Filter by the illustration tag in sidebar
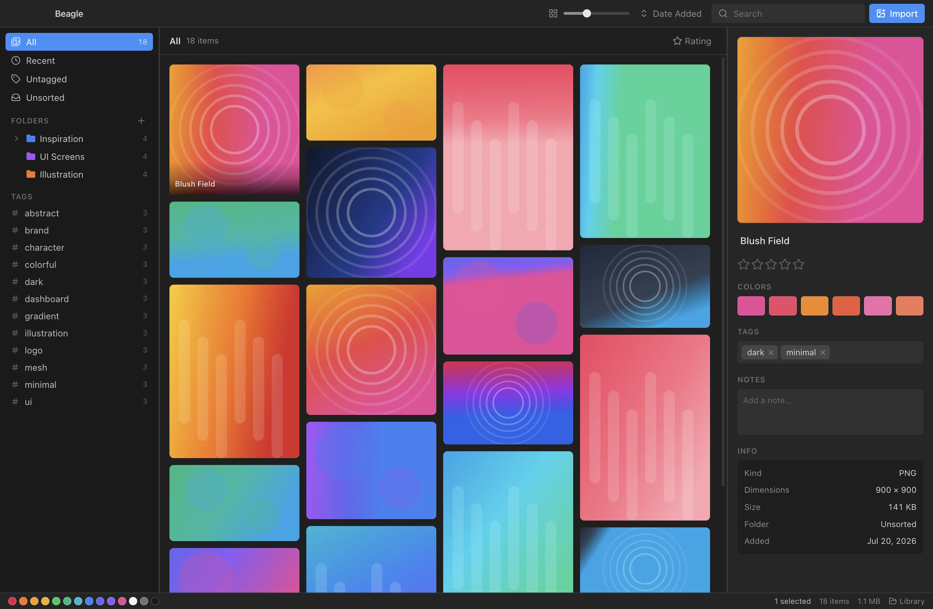Image resolution: width=933 pixels, height=609 pixels. (79, 333)
